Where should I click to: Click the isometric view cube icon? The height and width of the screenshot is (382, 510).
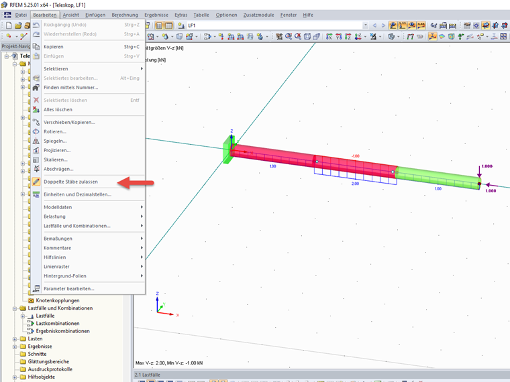(307, 36)
